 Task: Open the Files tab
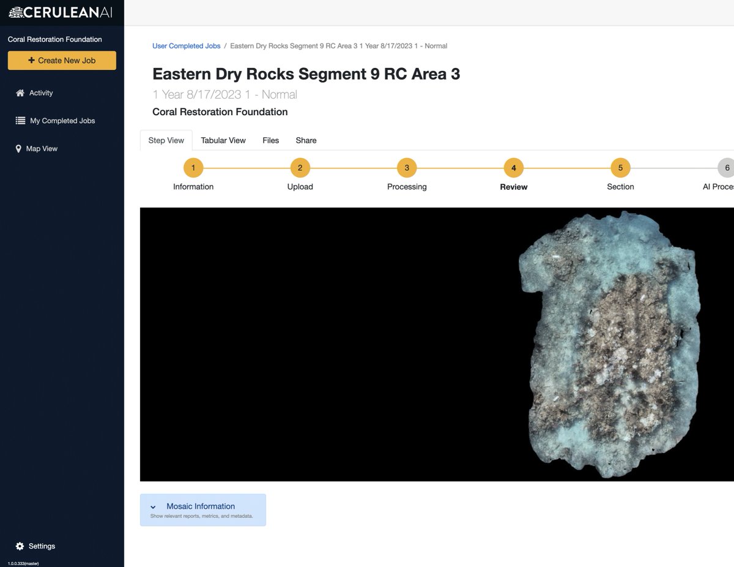point(270,140)
